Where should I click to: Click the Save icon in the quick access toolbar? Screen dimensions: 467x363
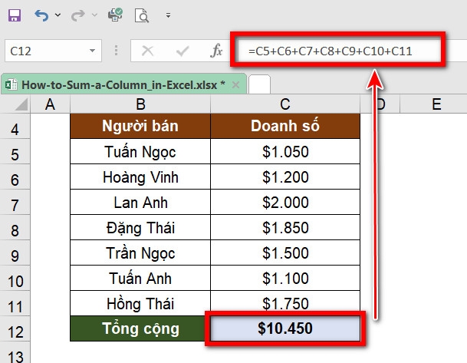(15, 15)
